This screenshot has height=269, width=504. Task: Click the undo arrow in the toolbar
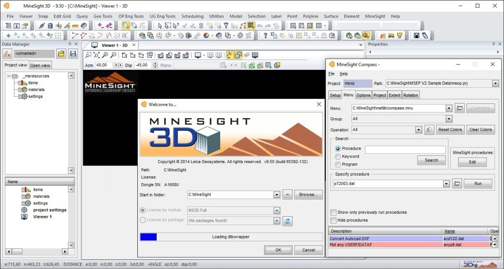pos(259,26)
